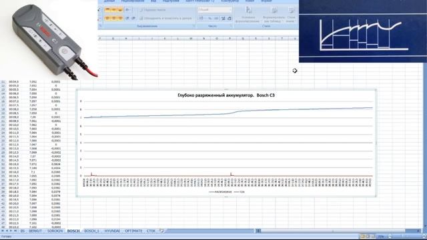Switch to the BERKUT sheet tab

click(x=35, y=231)
